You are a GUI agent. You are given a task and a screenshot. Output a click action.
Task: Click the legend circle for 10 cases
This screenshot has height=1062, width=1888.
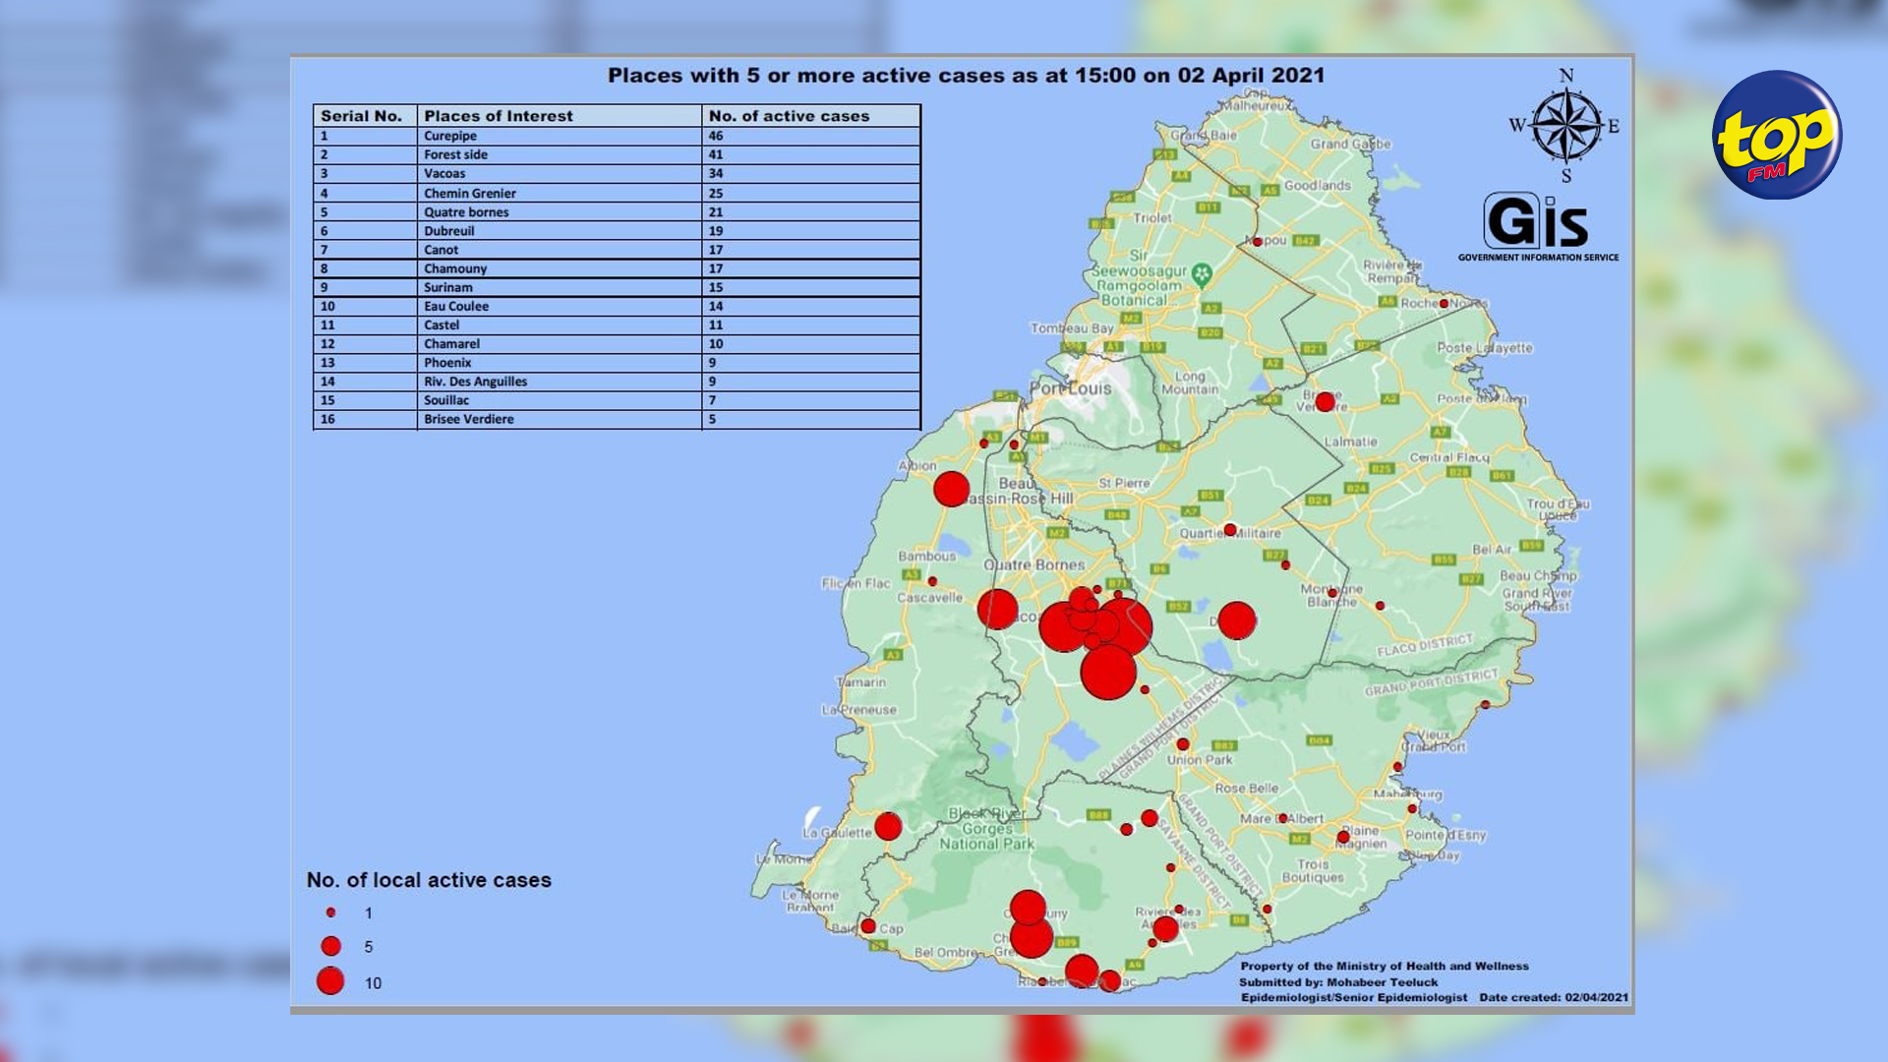330,981
